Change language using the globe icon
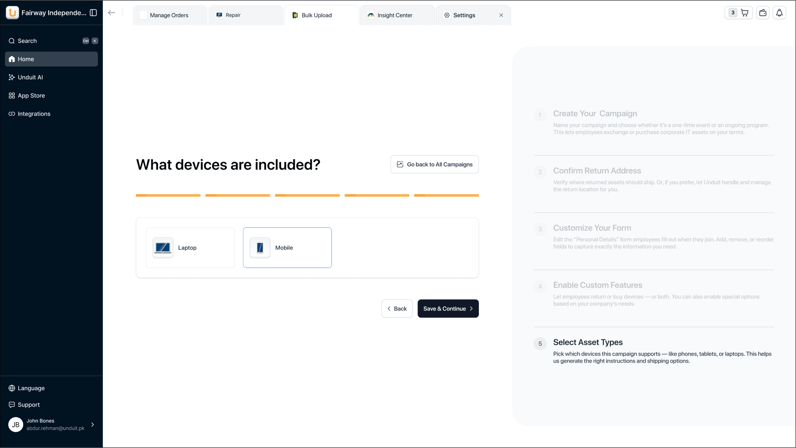The height and width of the screenshot is (448, 796). tap(11, 388)
